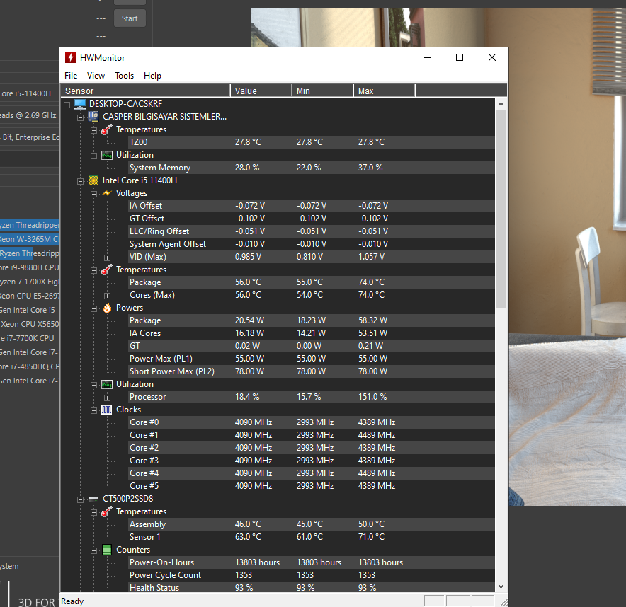Collapse the Voltages group

click(93, 195)
